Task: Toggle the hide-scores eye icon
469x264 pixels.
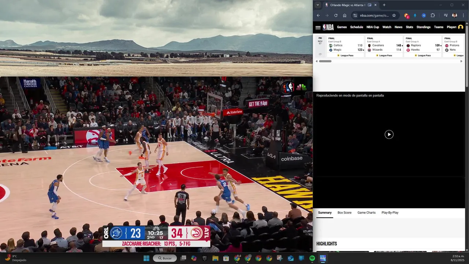Action: pos(320,54)
